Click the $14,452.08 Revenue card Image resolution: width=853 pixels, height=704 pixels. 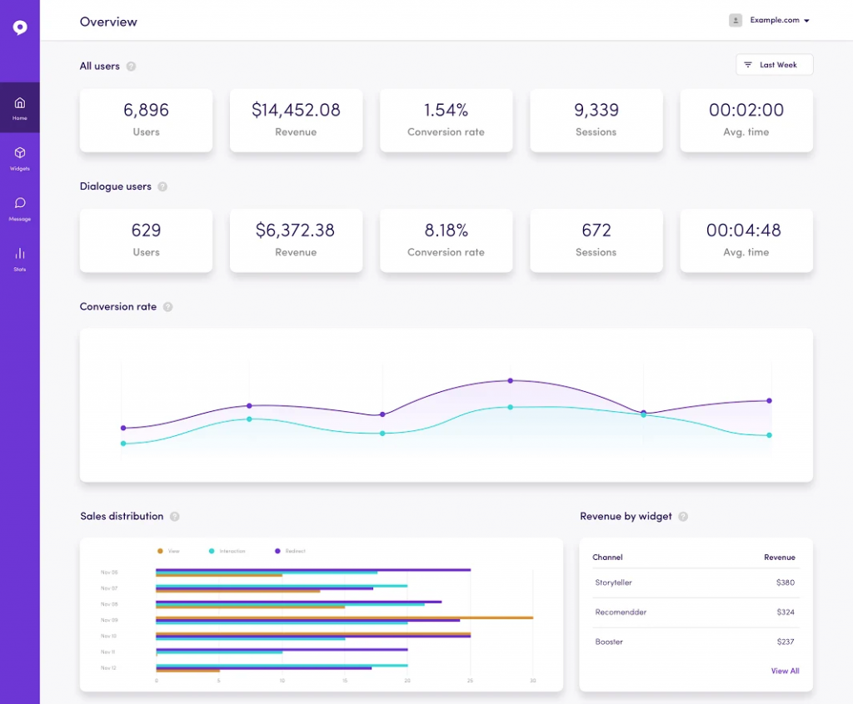296,120
